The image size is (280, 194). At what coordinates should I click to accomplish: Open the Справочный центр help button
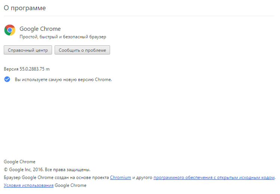[x=28, y=50]
